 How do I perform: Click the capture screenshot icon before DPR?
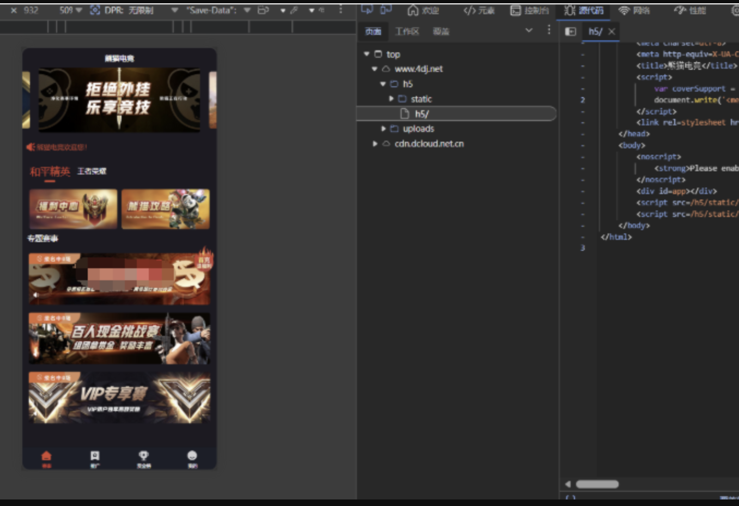tap(95, 10)
